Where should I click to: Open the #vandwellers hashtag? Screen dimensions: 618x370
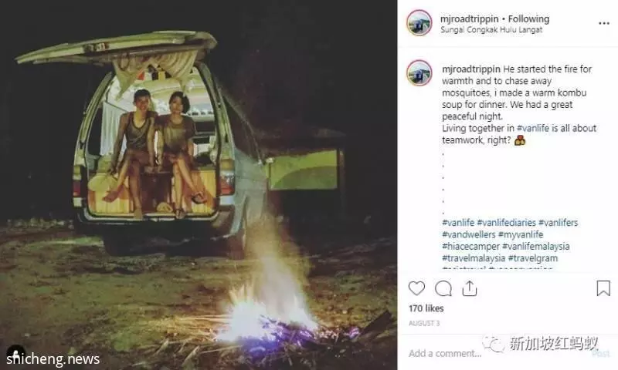(469, 234)
